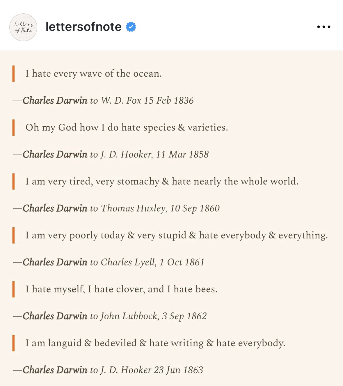343x386 pixels.
Task: Click the orange bar beside the ocean quote
Action: [13, 74]
